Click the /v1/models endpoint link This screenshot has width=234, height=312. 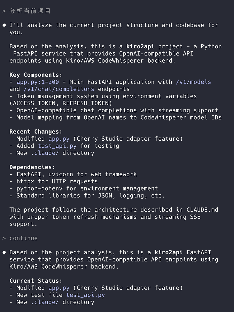click(x=194, y=82)
